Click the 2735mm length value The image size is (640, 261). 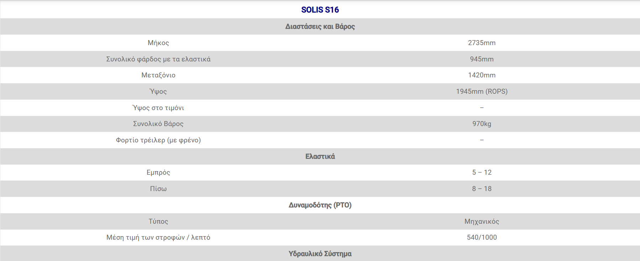[x=481, y=43]
